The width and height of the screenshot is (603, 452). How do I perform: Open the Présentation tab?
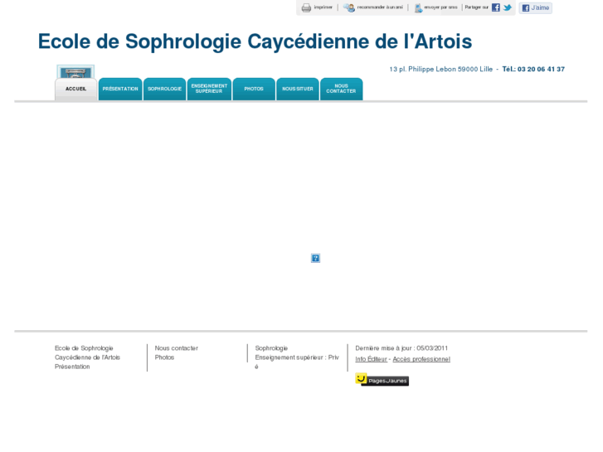click(x=120, y=90)
